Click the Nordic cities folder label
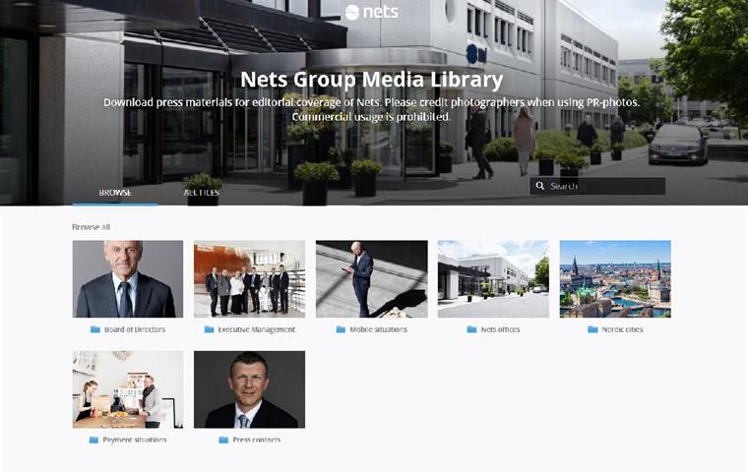 click(x=622, y=329)
